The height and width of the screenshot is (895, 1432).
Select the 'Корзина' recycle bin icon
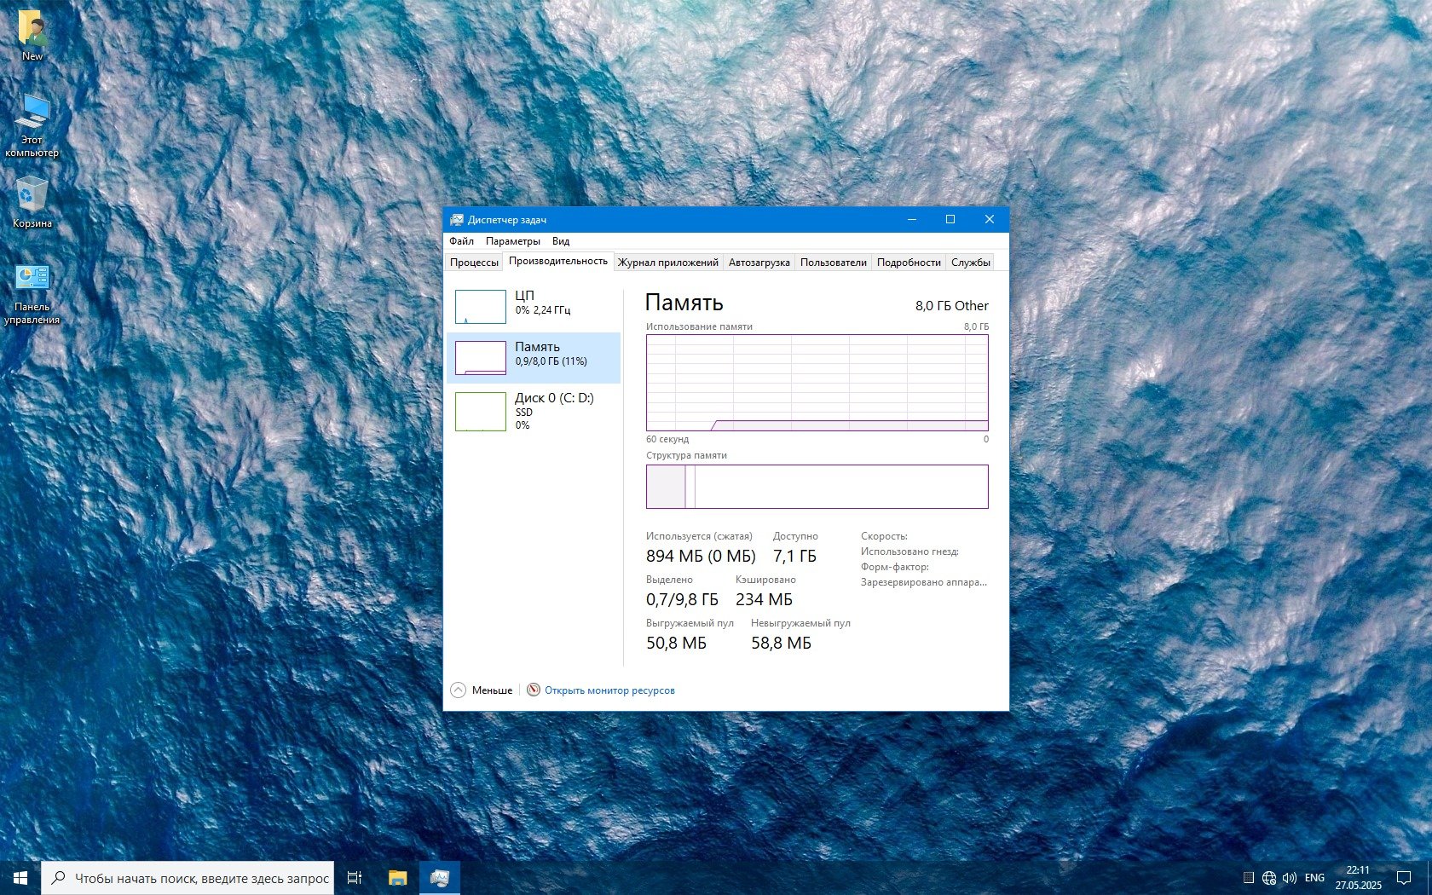click(32, 202)
